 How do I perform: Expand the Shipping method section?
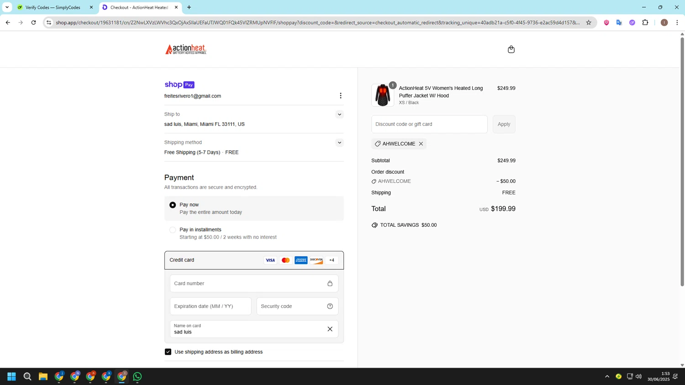click(339, 143)
